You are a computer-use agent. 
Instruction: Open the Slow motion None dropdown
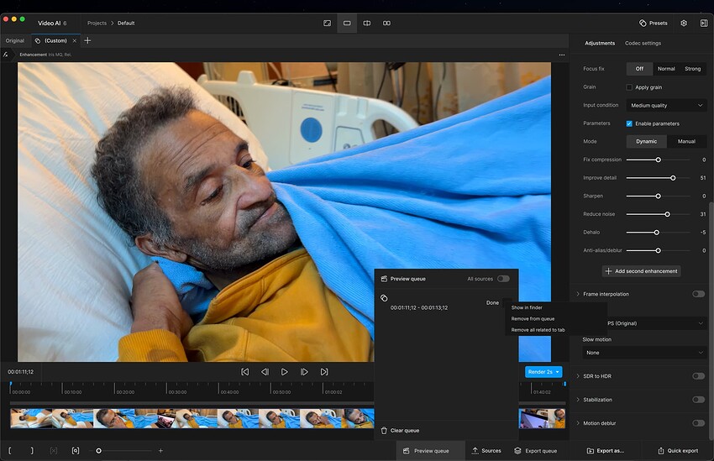[644, 353]
